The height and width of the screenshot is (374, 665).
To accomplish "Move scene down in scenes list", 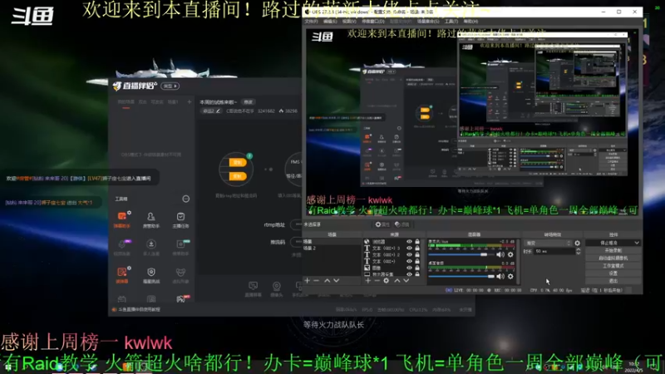I will click(x=337, y=281).
